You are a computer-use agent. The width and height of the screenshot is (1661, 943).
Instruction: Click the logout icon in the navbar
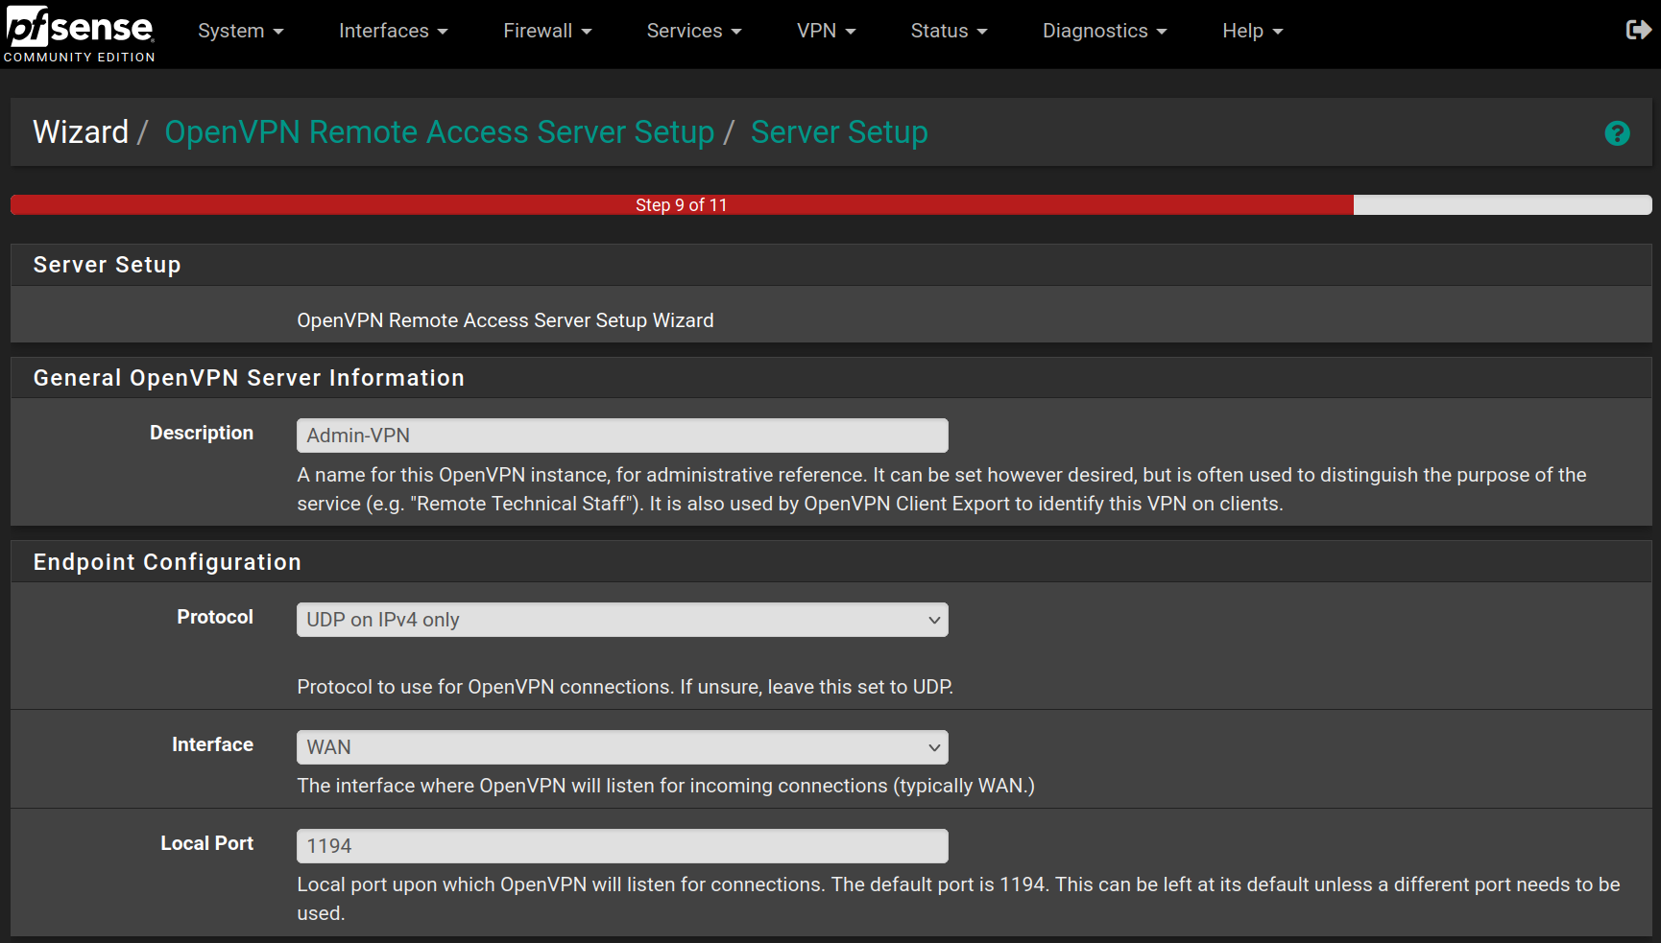point(1638,31)
